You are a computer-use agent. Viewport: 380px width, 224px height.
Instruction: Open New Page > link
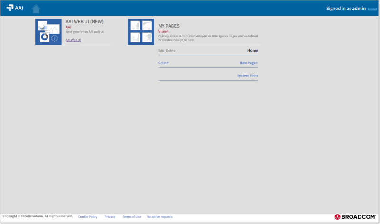tap(249, 63)
